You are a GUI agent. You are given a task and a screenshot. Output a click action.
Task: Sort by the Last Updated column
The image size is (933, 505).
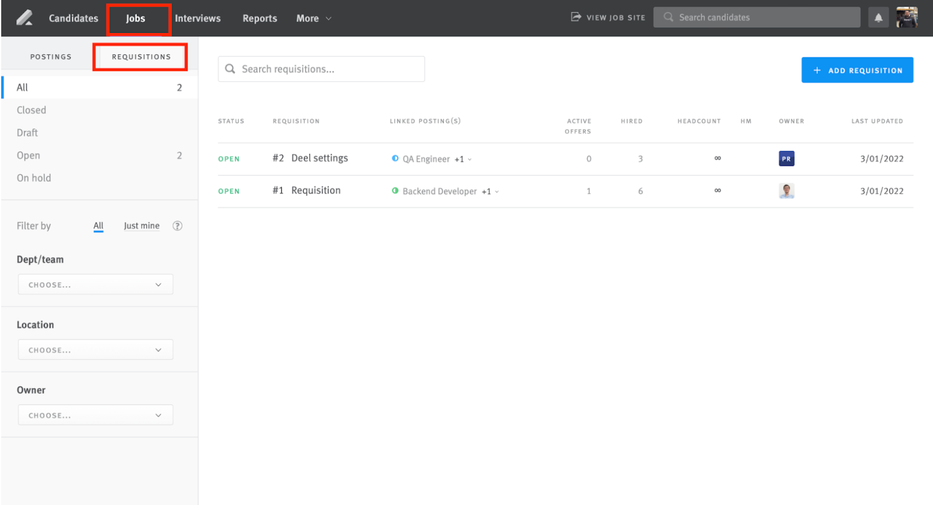877,121
